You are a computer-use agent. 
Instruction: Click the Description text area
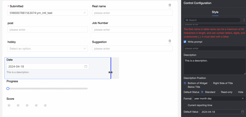click(x=214, y=66)
